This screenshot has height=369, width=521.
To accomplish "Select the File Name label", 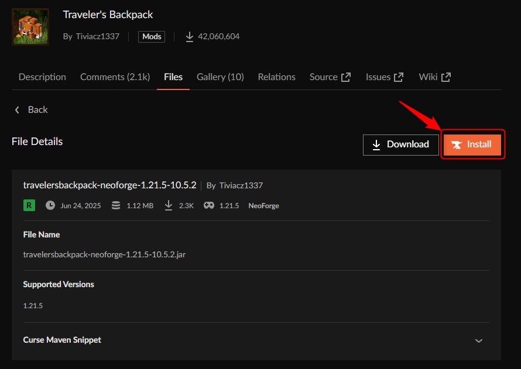I will point(42,234).
